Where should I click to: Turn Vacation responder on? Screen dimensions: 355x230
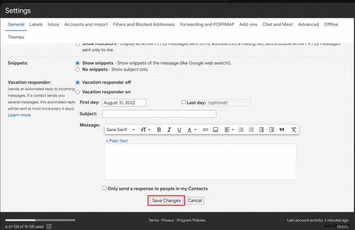78,92
